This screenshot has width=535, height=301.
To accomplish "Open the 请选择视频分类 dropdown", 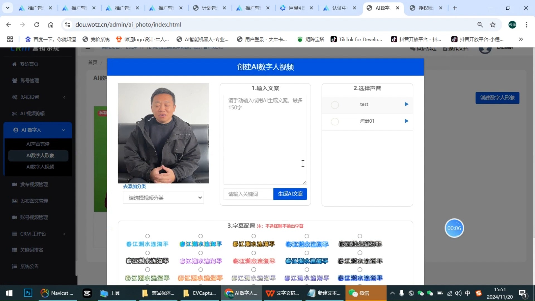I will [163, 198].
